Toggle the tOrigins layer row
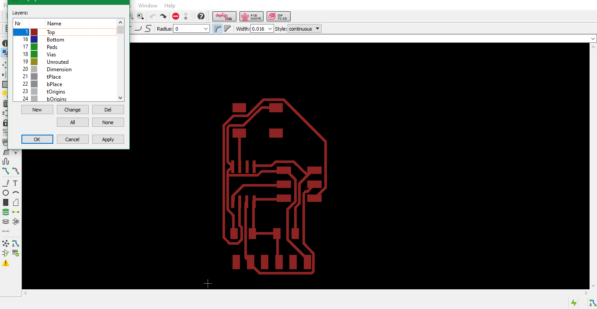This screenshot has height=309, width=597. click(65, 92)
